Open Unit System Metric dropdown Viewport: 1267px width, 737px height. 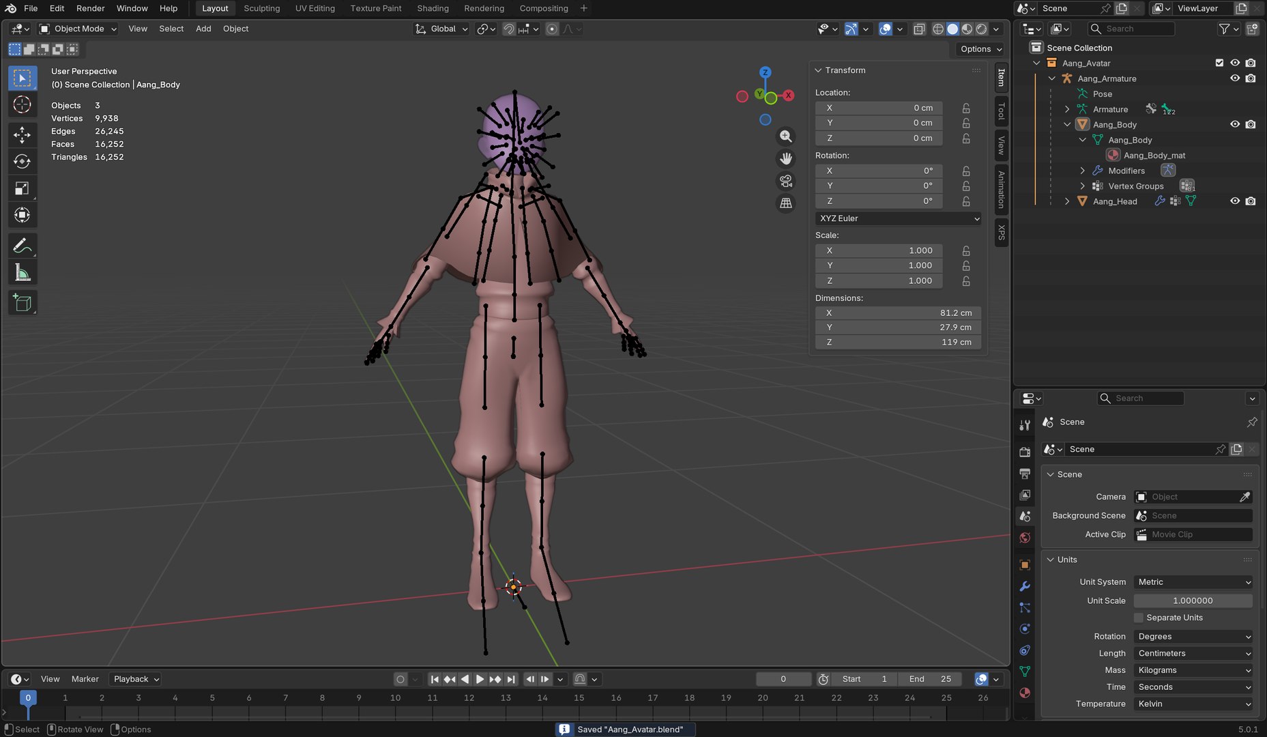click(x=1193, y=582)
